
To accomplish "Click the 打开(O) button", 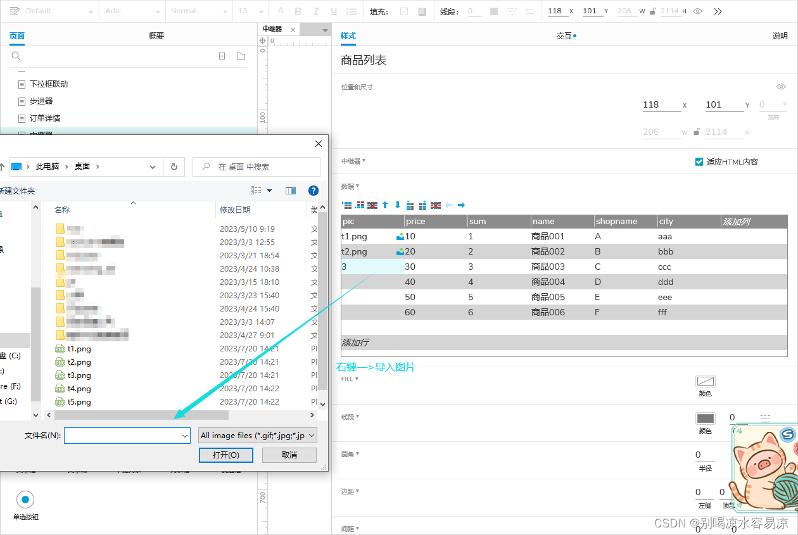I will pos(225,455).
